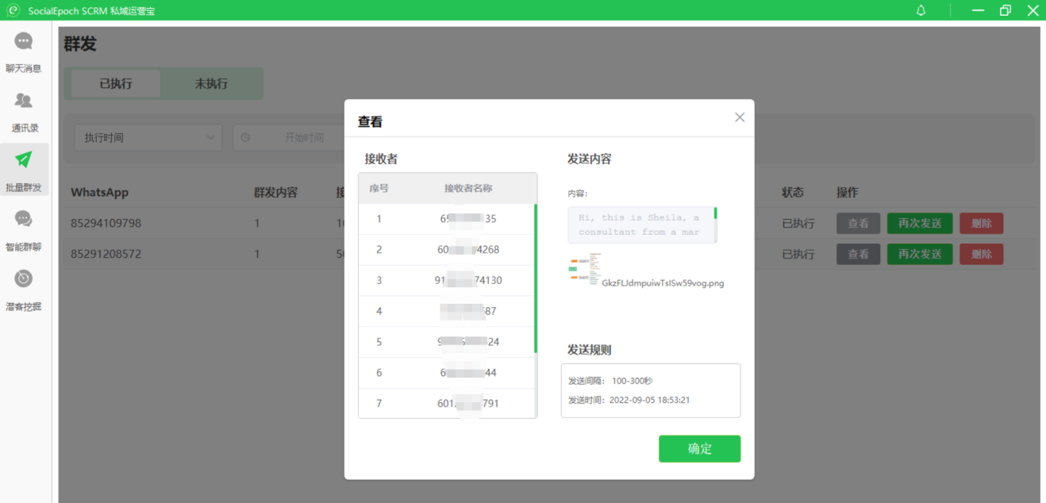Image resolution: width=1046 pixels, height=503 pixels.
Task: Select receiver row number 2 ending 4268
Action: point(446,250)
